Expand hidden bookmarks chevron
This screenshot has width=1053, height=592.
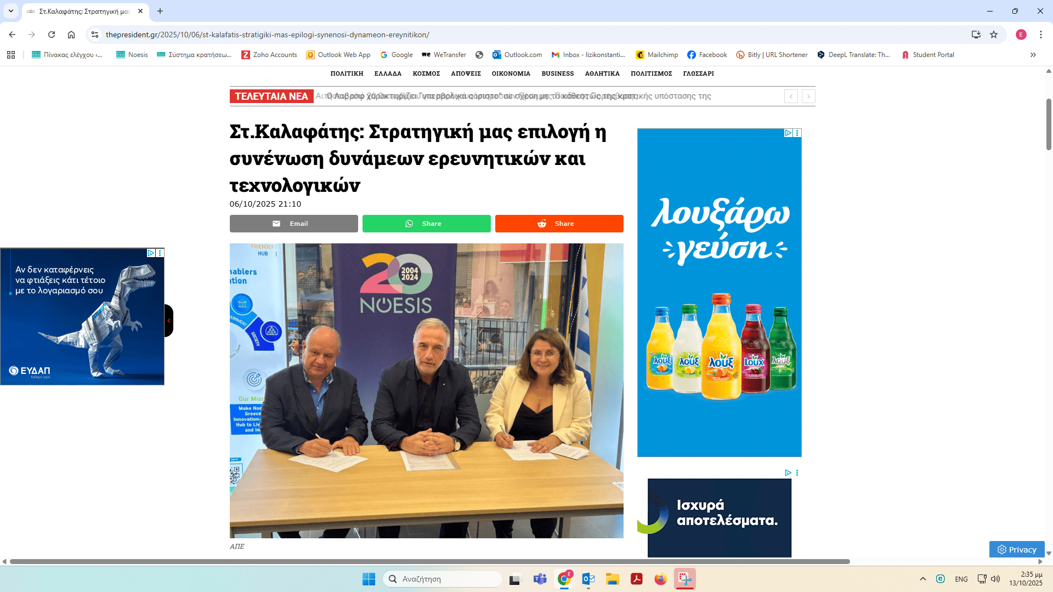[x=1033, y=55]
